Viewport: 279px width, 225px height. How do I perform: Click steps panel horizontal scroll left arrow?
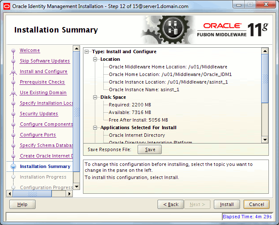[x=10, y=193]
